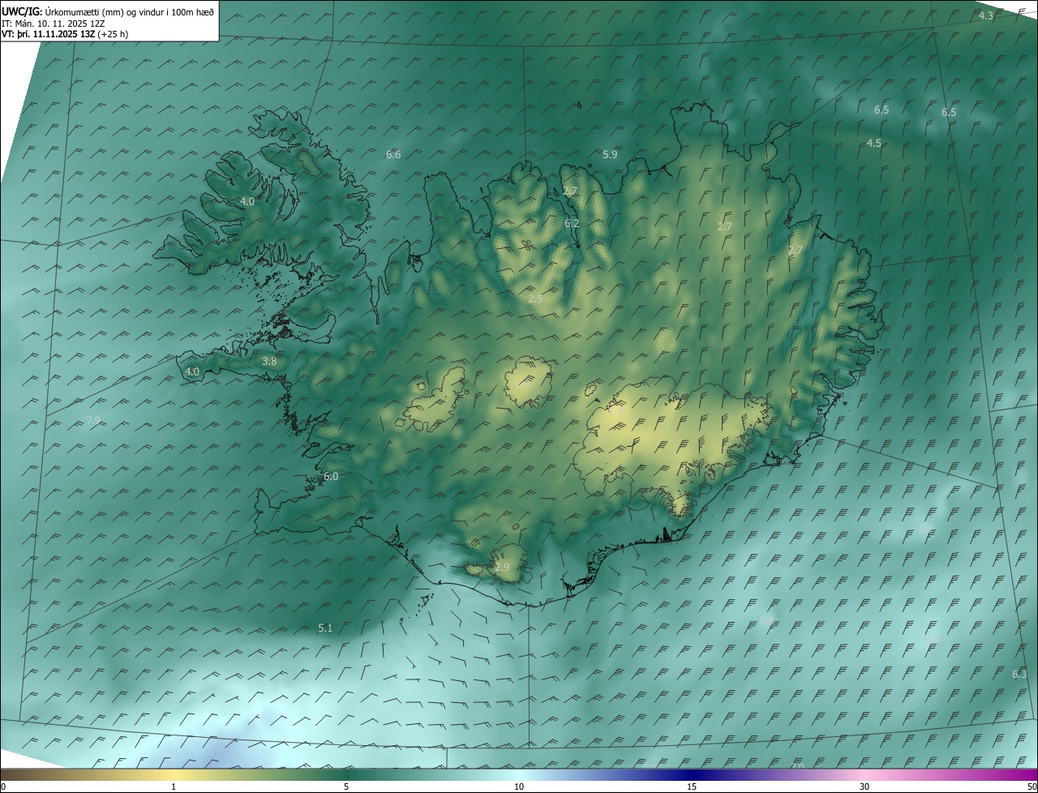This screenshot has height=793, width=1038.
Task: Click the 6.3 value label
Action: [x=1019, y=674]
